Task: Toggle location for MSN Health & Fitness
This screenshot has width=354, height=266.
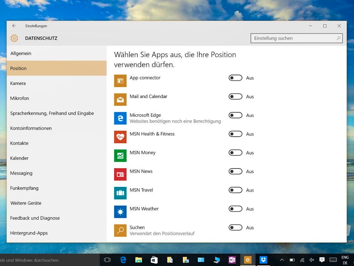Action: point(235,134)
